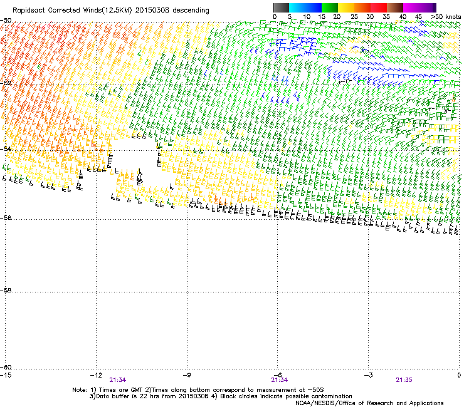The image size is (464, 407).
Task: Click the legend label '35'
Action: click(x=386, y=17)
